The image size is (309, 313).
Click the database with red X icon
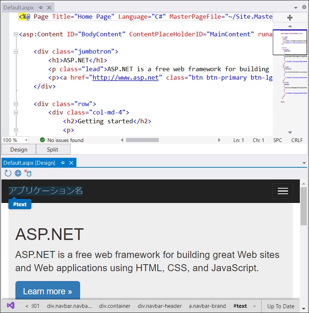click(x=28, y=173)
